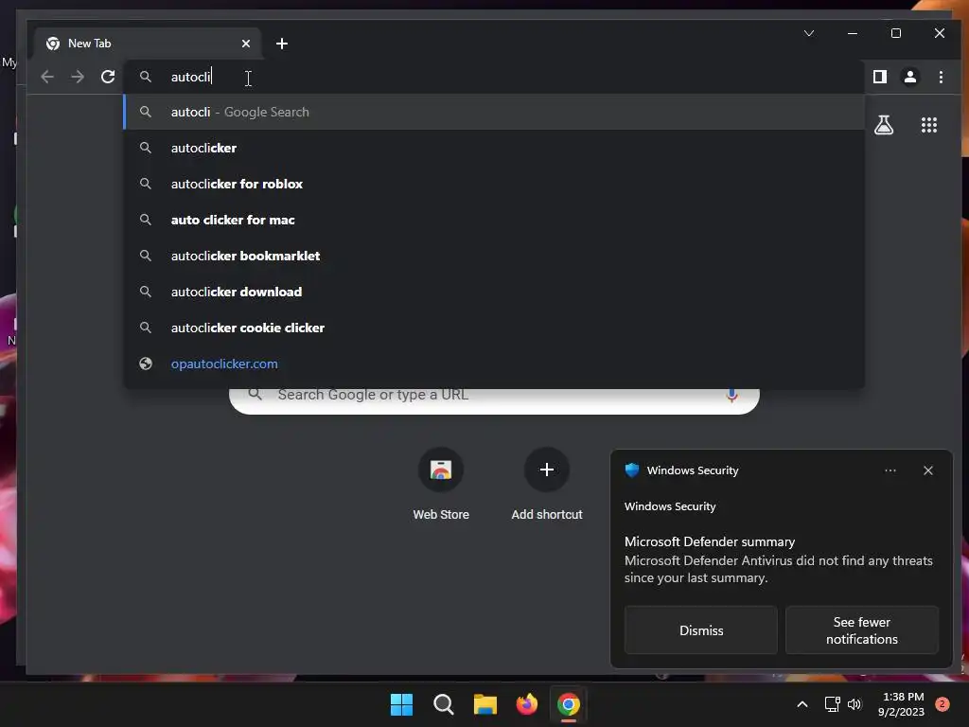Open the opautoclicker.com URL suggestion

494,363
